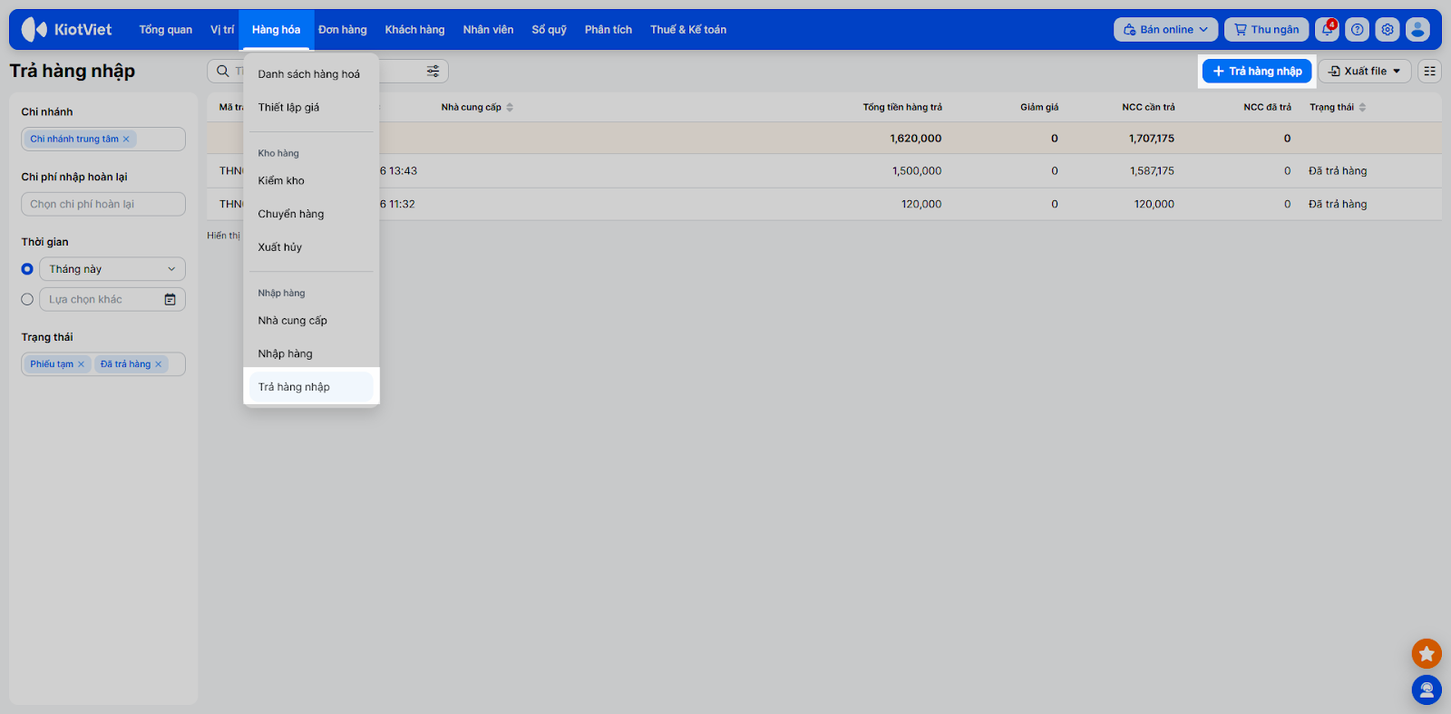Select Nhập hàng menu item
The height and width of the screenshot is (714, 1451).
[311, 353]
